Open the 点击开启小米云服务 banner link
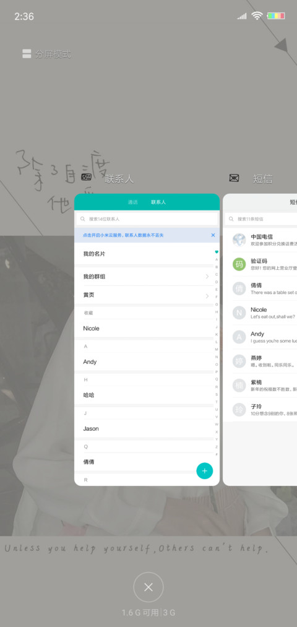 [123, 235]
